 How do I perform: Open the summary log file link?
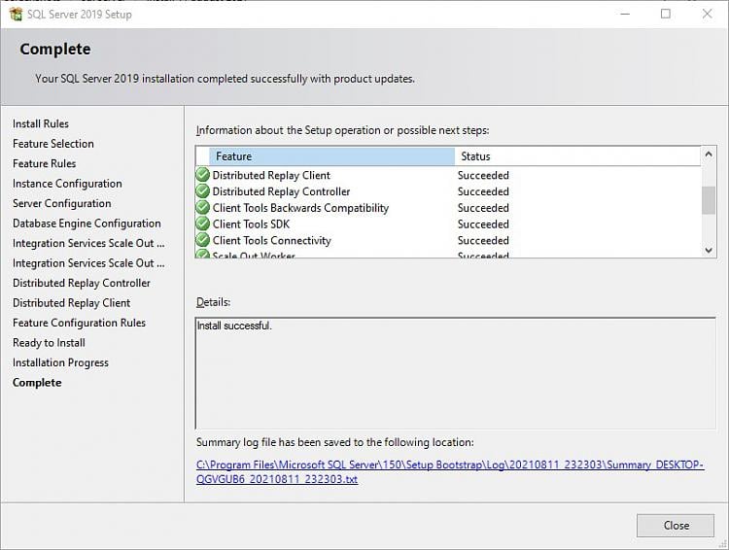point(450,472)
